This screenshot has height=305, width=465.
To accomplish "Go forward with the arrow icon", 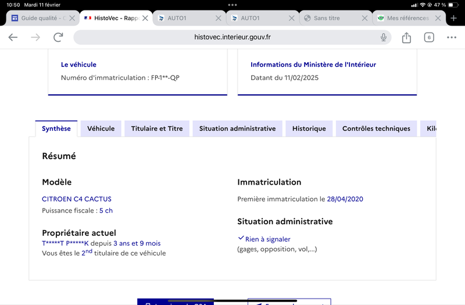I will point(35,37).
